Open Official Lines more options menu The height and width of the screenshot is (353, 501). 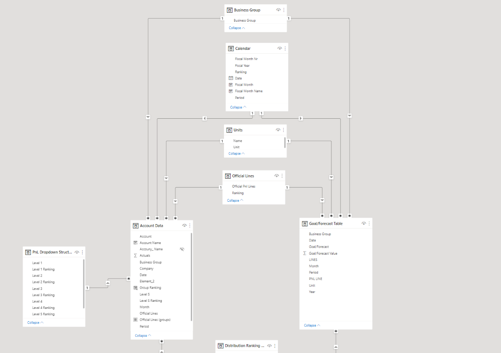click(x=282, y=176)
